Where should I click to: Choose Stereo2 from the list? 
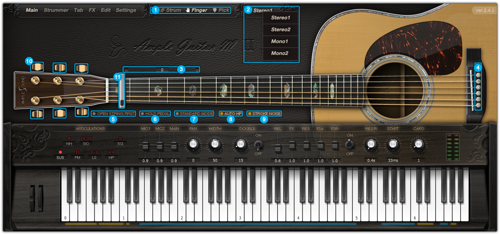click(x=281, y=30)
